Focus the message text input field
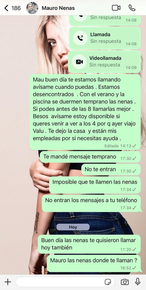 pos(65,282)
